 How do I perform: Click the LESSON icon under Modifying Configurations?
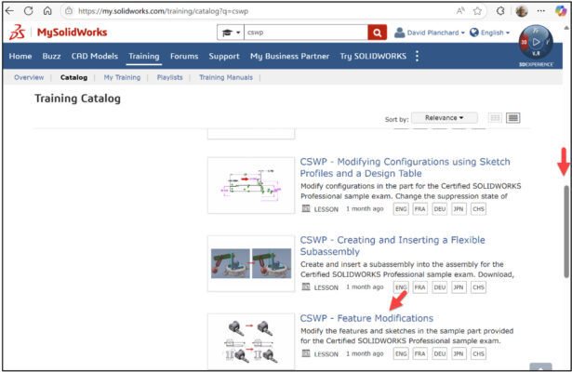pos(306,208)
